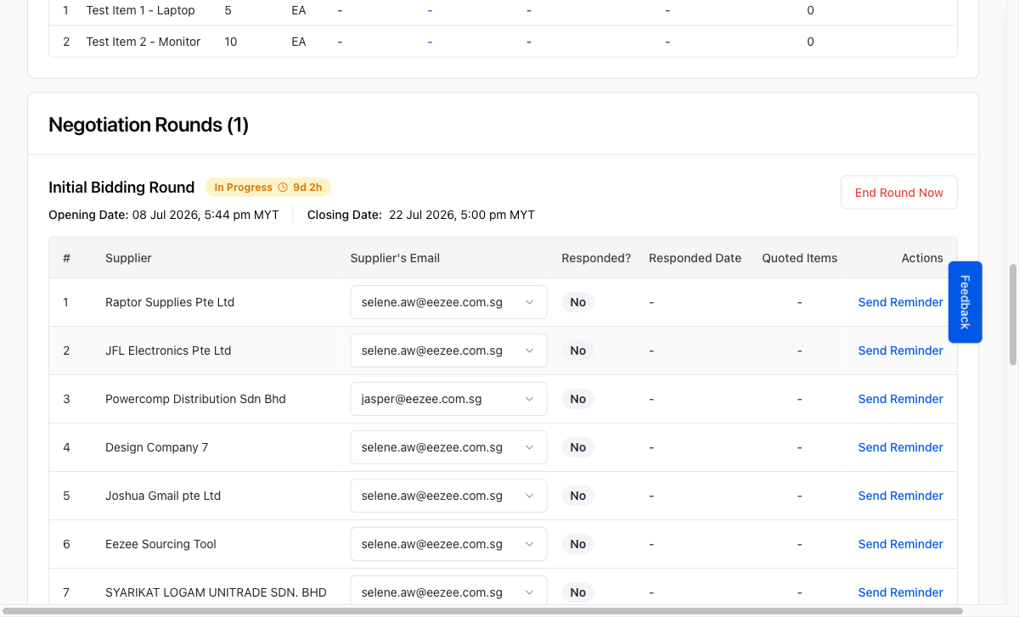Open the Feedback side tab
This screenshot has width=1019, height=617.
pos(965,302)
